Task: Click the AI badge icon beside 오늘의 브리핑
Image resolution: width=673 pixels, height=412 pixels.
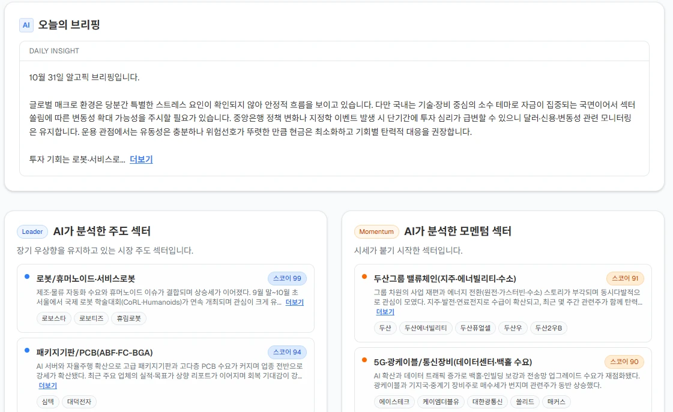Action: (x=26, y=25)
